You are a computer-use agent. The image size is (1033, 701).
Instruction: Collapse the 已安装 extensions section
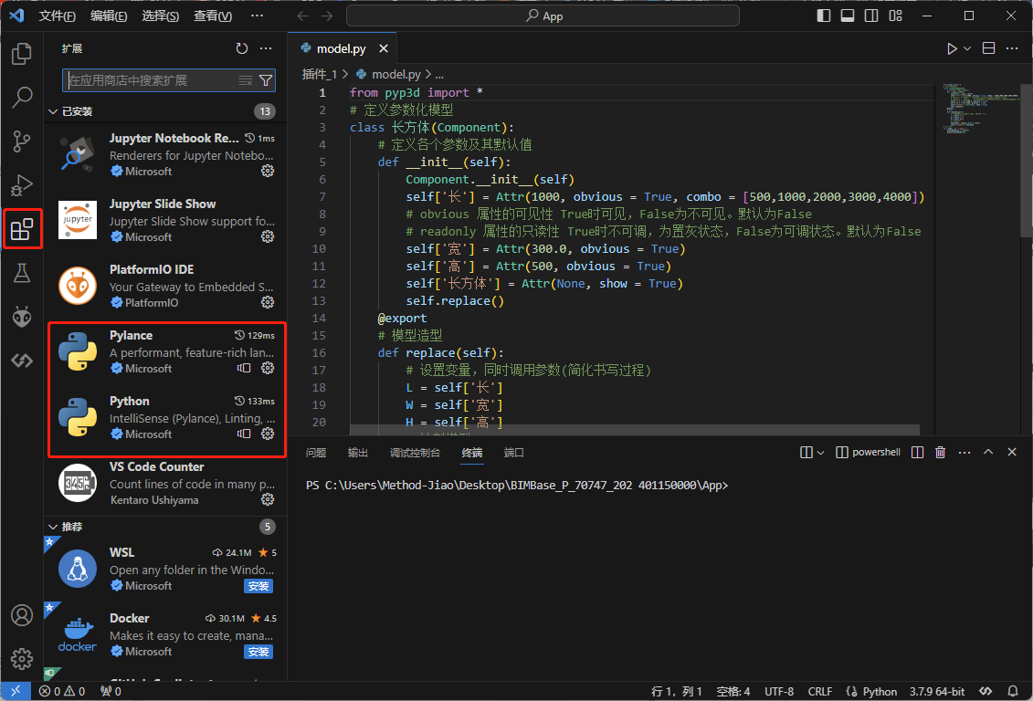click(x=52, y=111)
